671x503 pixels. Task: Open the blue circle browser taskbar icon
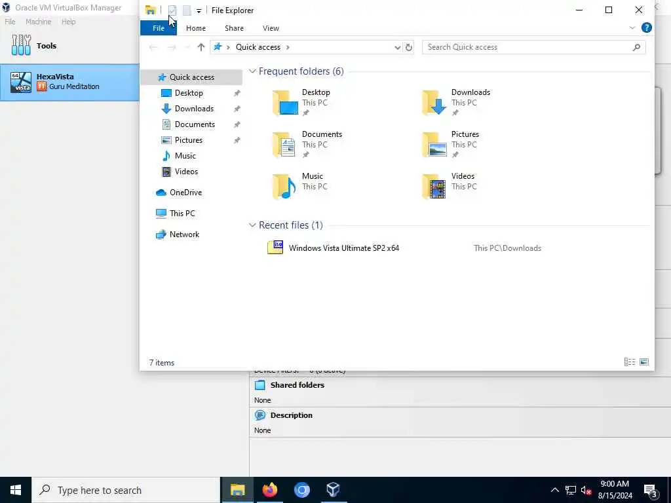(x=301, y=490)
